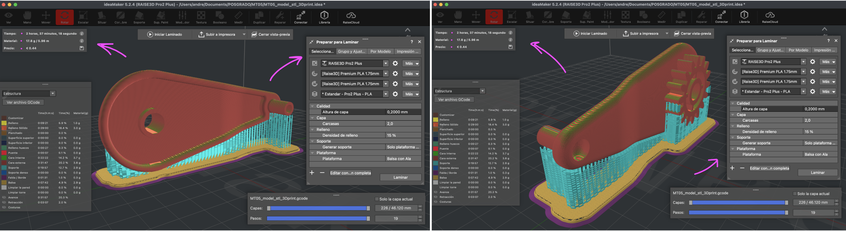Enable 'Solo la capa actual' checkbox in left window
Image resolution: width=846 pixels, height=231 pixels.
377,199
